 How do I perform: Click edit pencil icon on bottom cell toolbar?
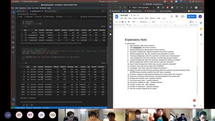pyautogui.click(x=24, y=105)
